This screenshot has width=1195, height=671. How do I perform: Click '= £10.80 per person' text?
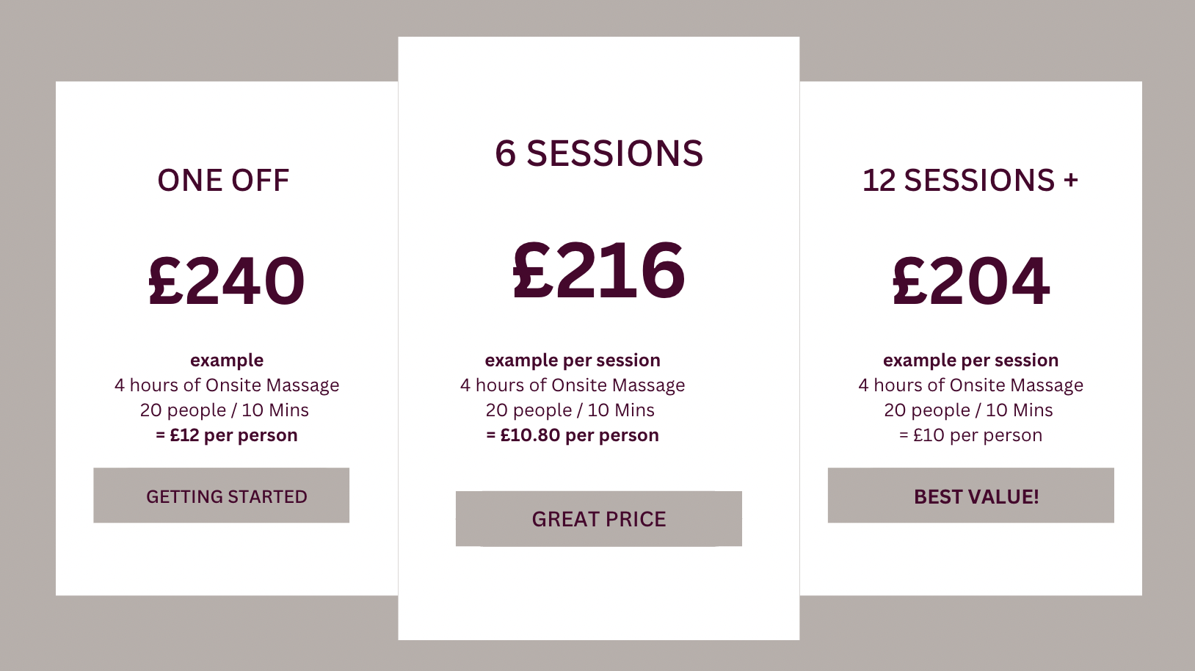point(573,435)
